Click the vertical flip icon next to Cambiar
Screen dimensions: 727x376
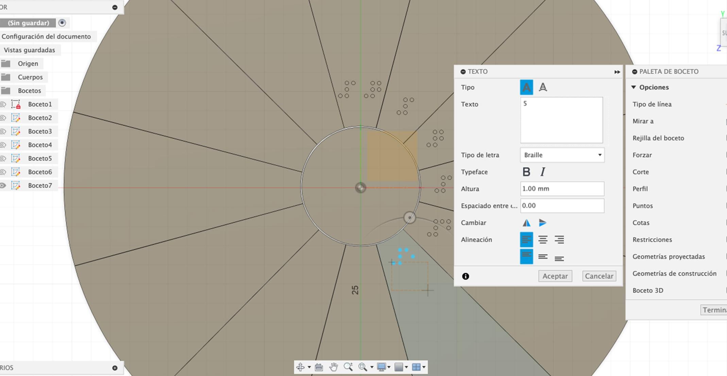pyautogui.click(x=543, y=223)
